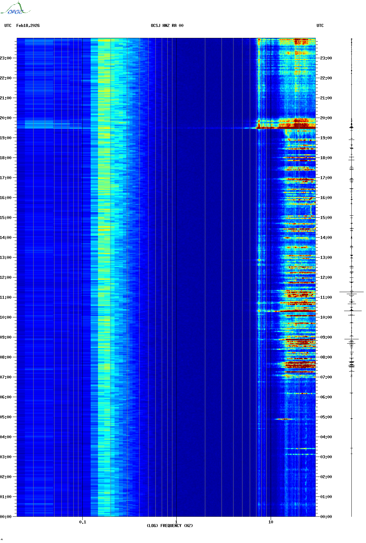This screenshot has height=543, width=366.
Task: Click the 15:00 label on the left time axis
Action: coord(6,218)
